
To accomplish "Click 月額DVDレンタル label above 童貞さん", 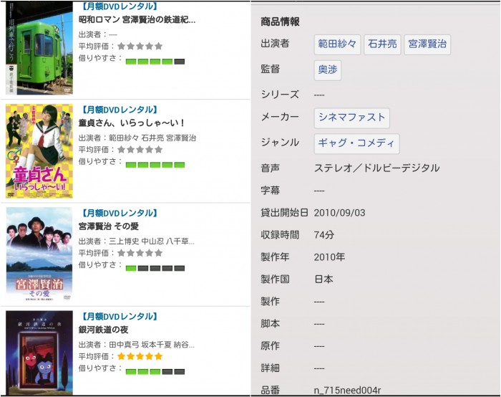I will pos(120,110).
